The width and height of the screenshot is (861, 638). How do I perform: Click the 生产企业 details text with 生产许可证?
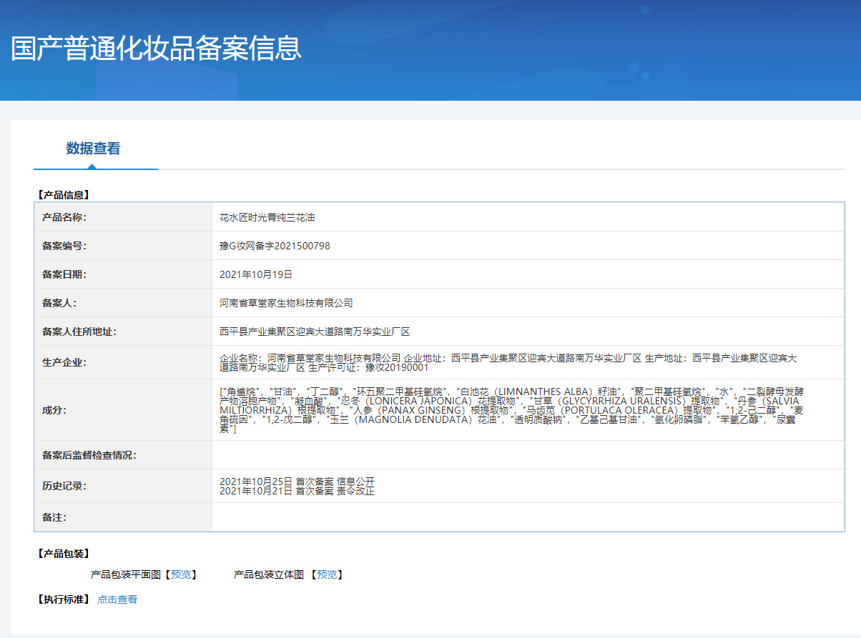coord(508,362)
